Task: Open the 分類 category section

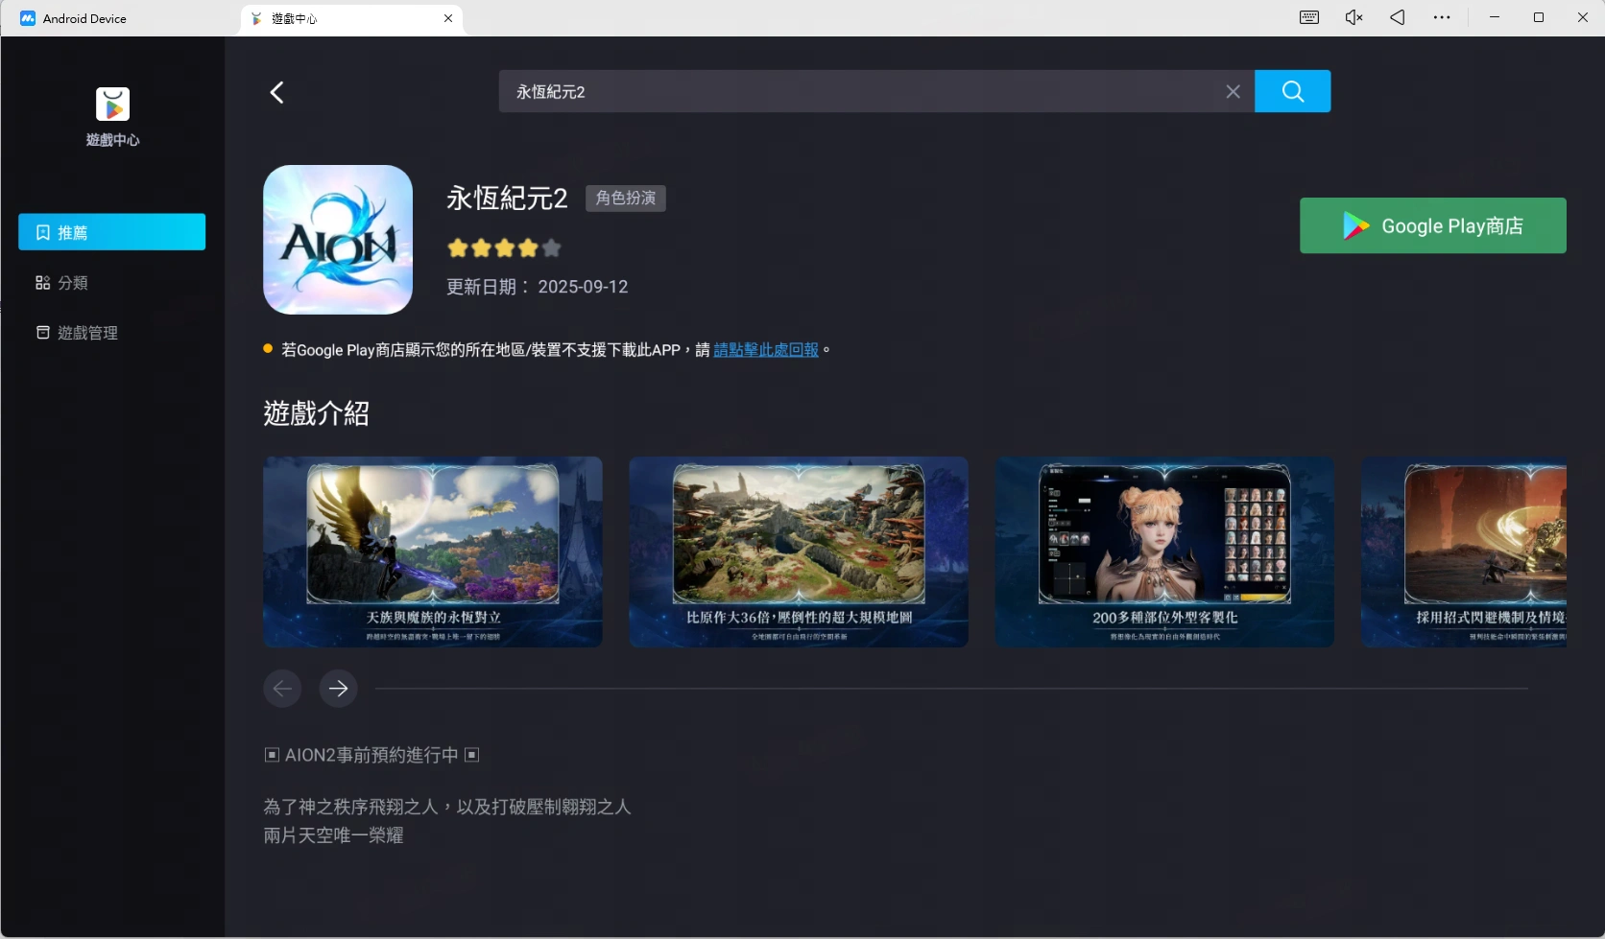Action: [x=111, y=282]
